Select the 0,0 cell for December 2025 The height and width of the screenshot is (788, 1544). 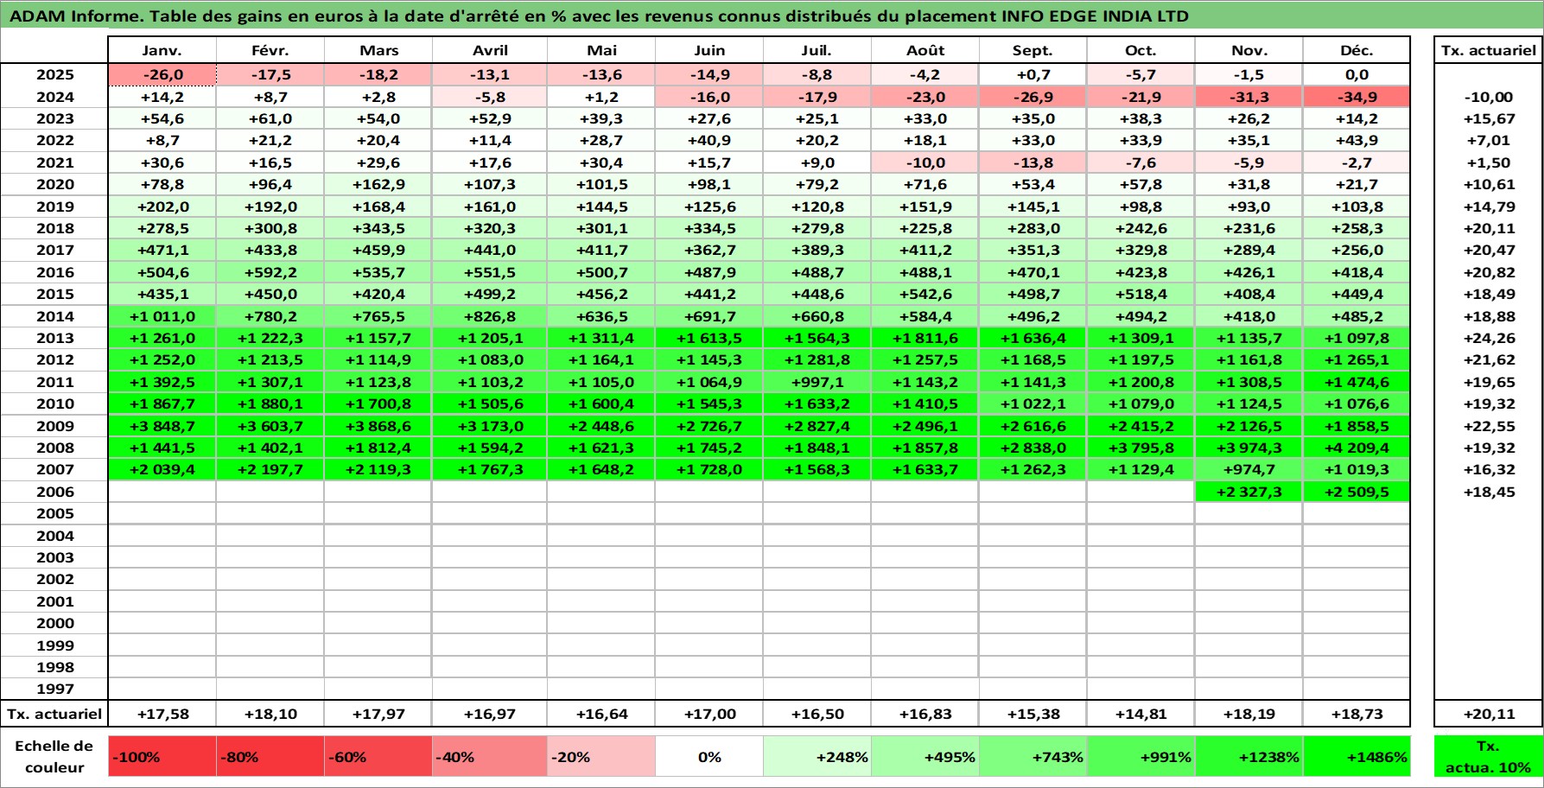coord(1357,74)
